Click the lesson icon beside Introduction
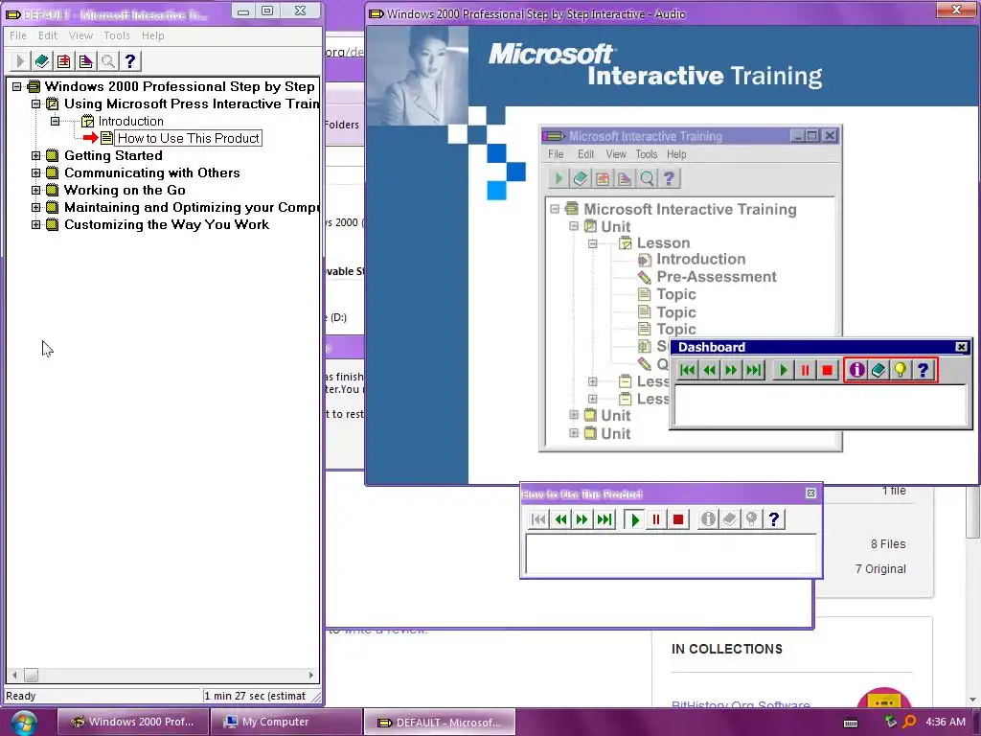This screenshot has height=736, width=981. point(87,122)
